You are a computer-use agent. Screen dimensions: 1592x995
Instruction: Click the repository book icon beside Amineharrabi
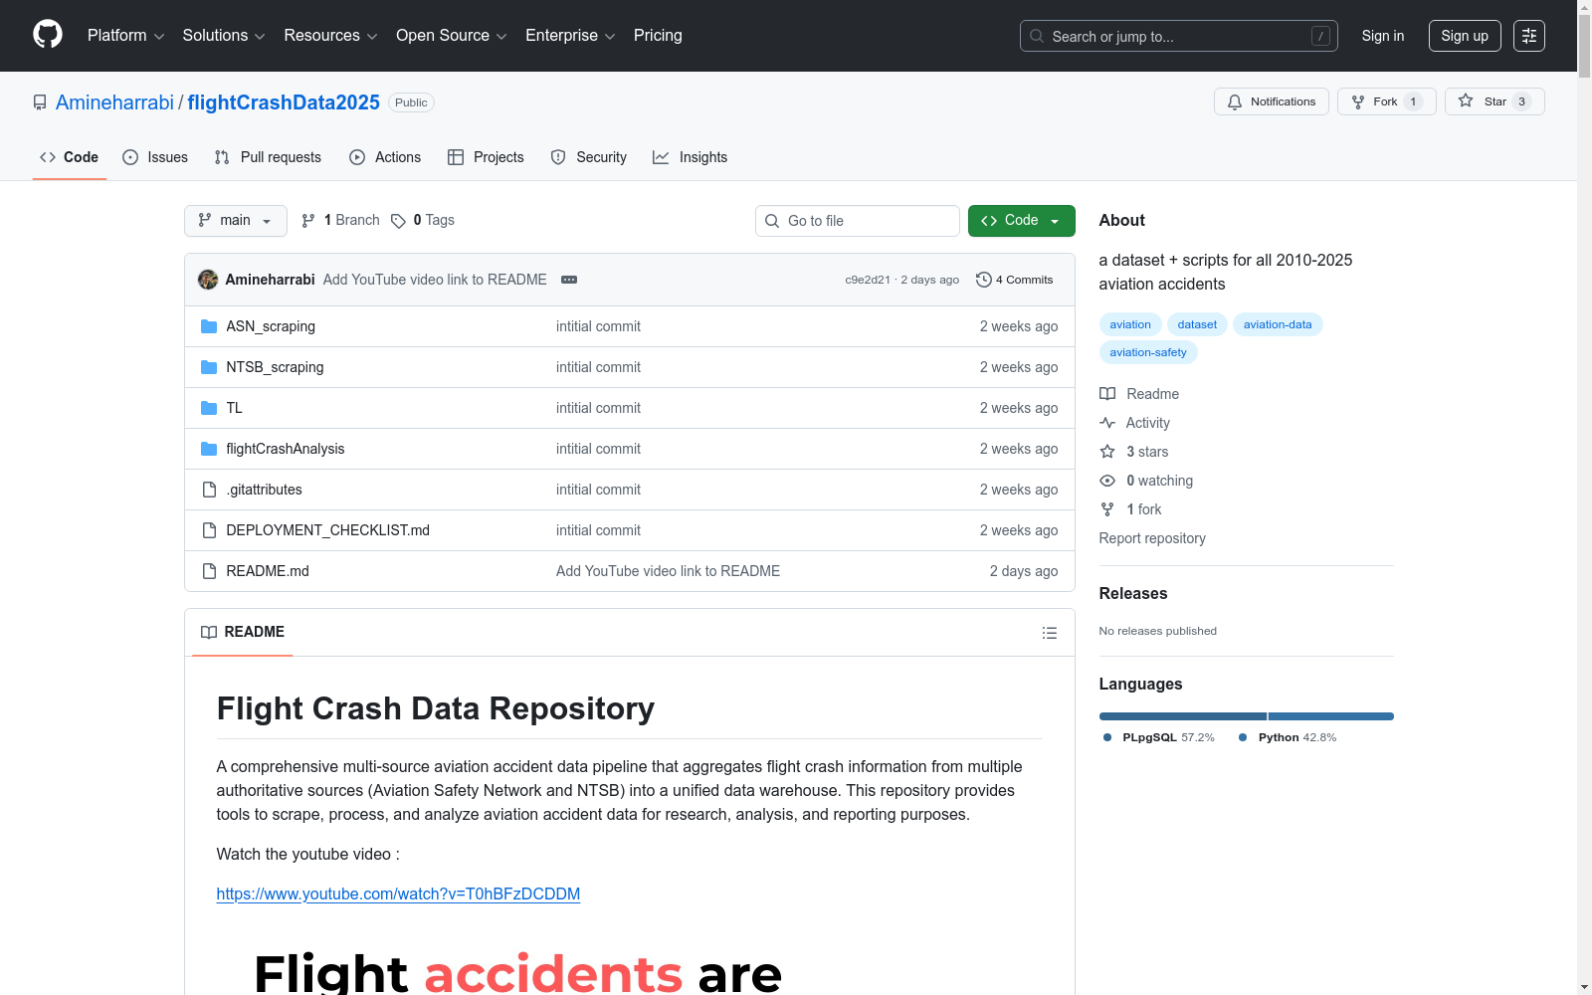point(40,102)
